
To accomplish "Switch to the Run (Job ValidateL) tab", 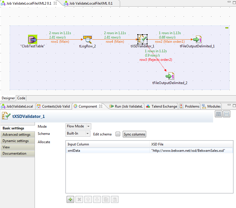I will coord(127,106).
